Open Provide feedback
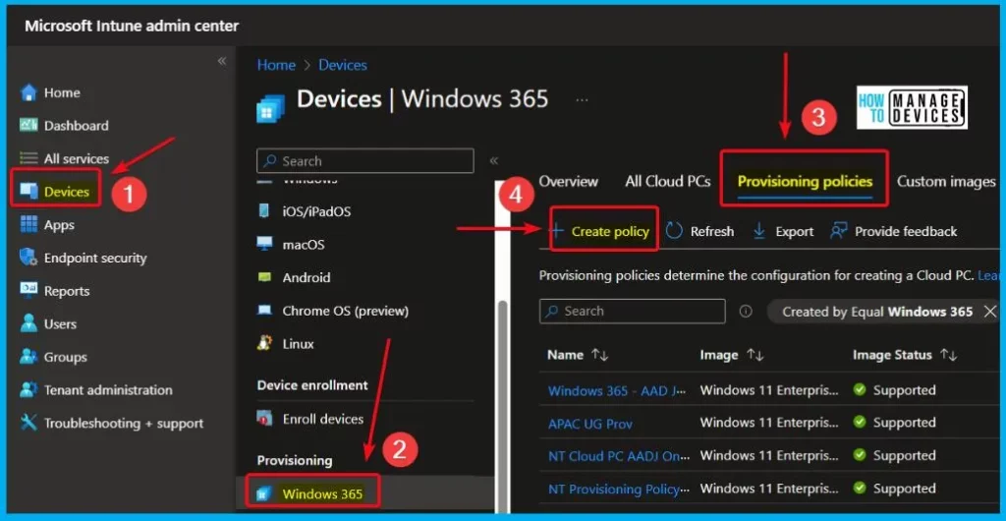The width and height of the screenshot is (1006, 521). coord(893,232)
